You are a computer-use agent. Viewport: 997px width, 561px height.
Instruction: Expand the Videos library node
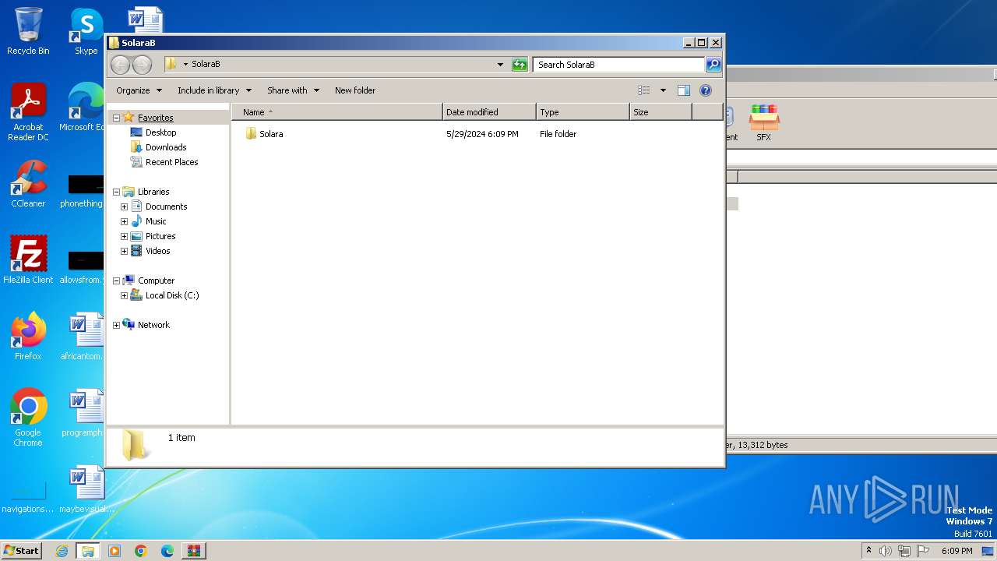pyautogui.click(x=124, y=251)
